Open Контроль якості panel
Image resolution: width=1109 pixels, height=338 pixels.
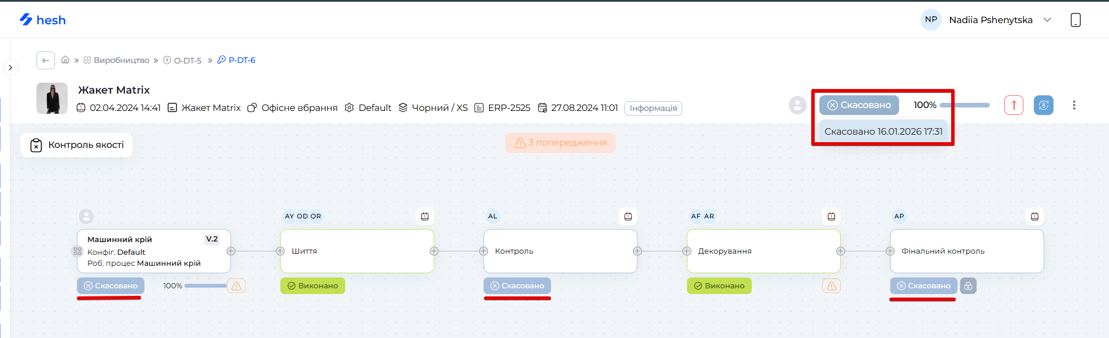[76, 145]
